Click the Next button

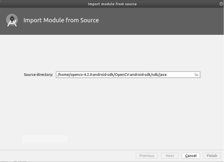[170, 156]
